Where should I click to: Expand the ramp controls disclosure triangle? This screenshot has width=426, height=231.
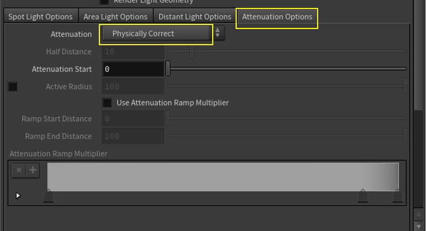[18, 196]
